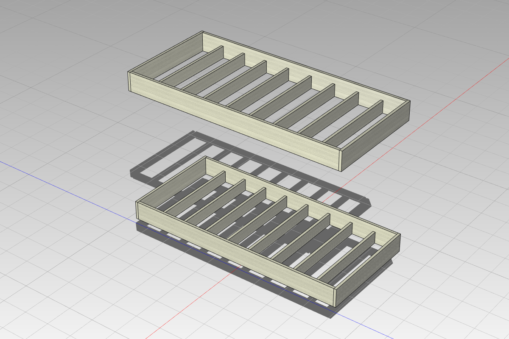This screenshot has height=339, width=509.
Task: Select the lower slatted frame resting on the ground
Action: pyautogui.click(x=268, y=231)
